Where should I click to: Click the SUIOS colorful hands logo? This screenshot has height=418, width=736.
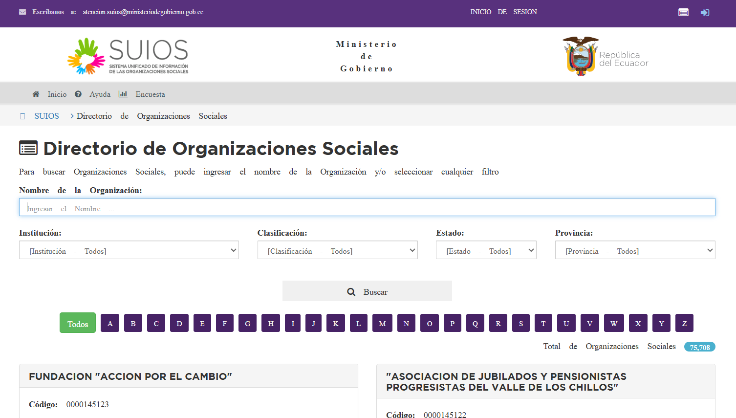(x=87, y=56)
